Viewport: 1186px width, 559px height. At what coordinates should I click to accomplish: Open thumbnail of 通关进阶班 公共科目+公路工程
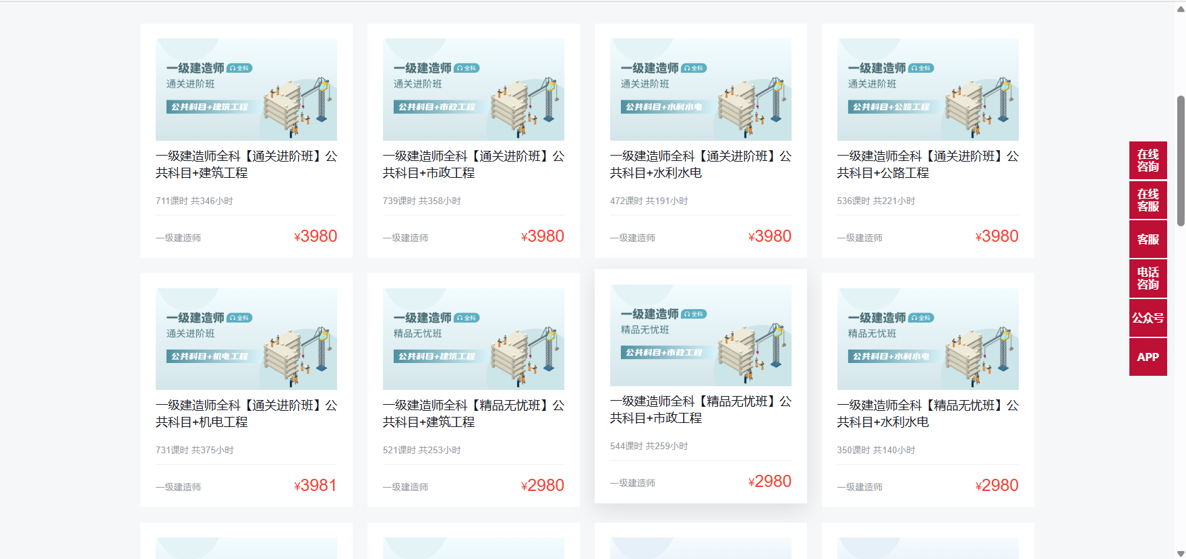[928, 90]
